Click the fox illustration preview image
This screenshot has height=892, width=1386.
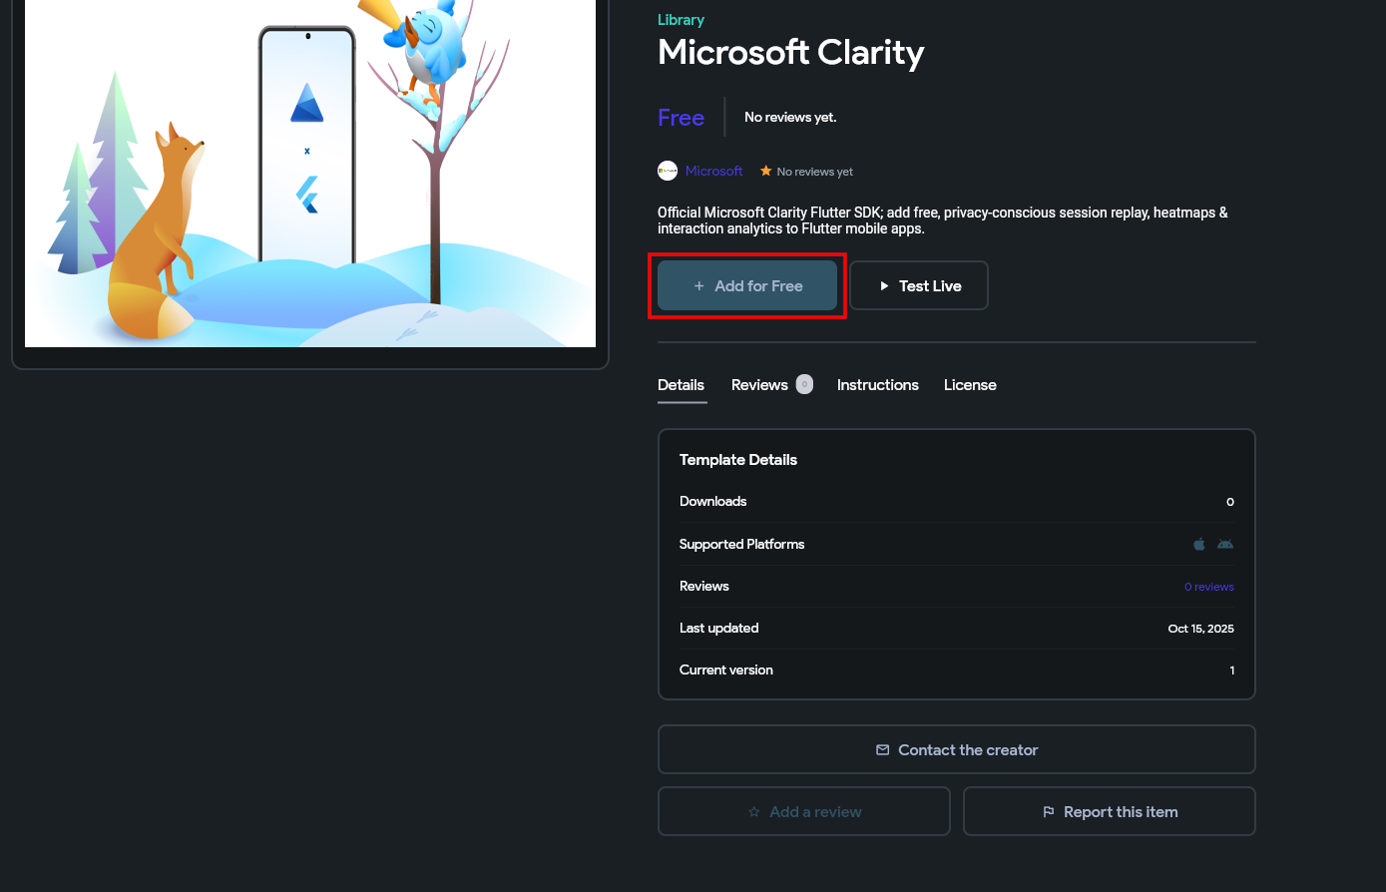coord(309,174)
